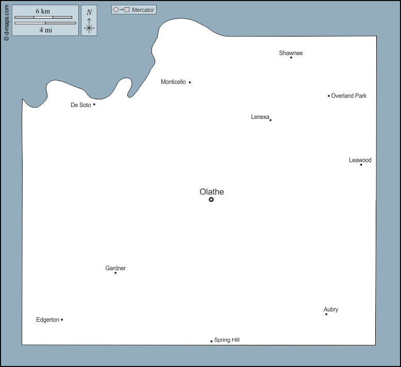401x367 pixels.
Task: Select the Gardner text label
Action: (x=115, y=268)
